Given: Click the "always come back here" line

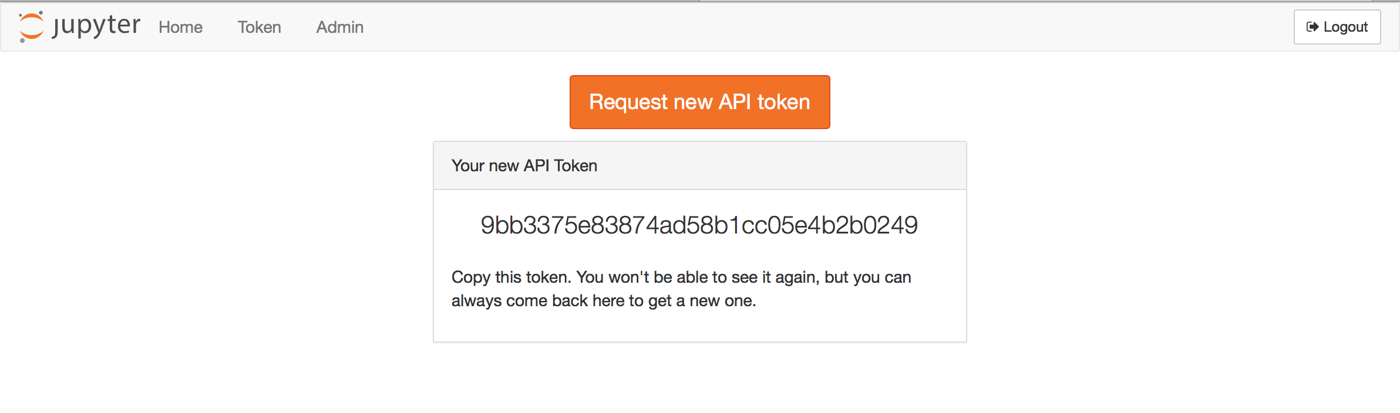Looking at the screenshot, I should pos(603,301).
